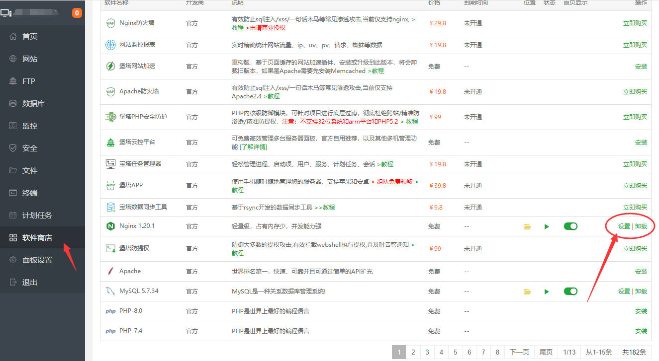Click the 网站监控报表 globe icon
Screen dimensions: 659x361
coord(110,45)
